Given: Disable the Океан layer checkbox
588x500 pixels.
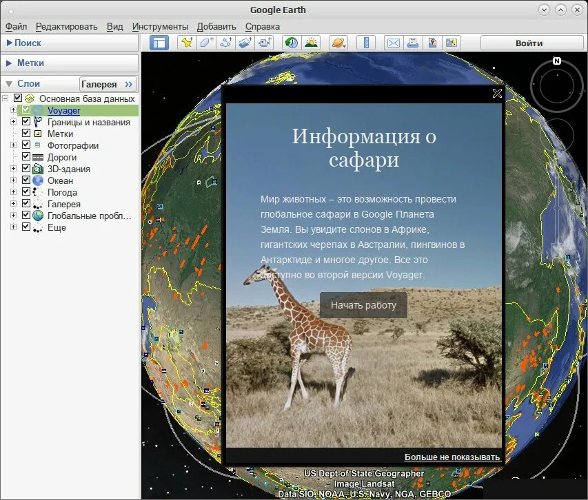Looking at the screenshot, I should (26, 180).
